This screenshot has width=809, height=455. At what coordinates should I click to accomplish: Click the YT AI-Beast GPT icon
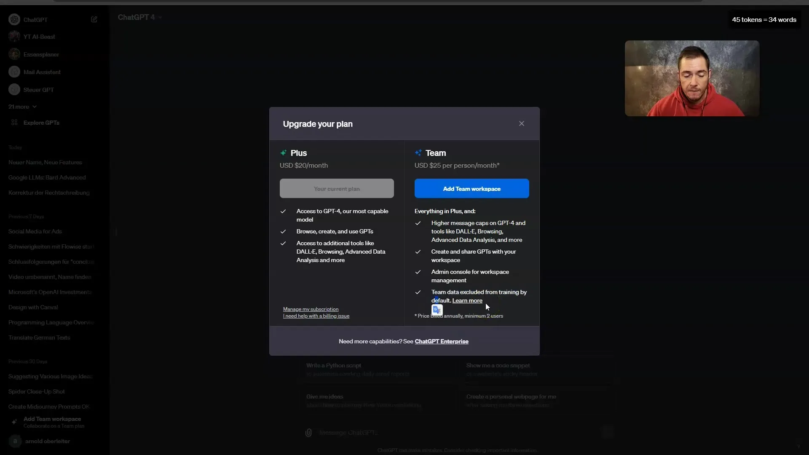pos(14,37)
